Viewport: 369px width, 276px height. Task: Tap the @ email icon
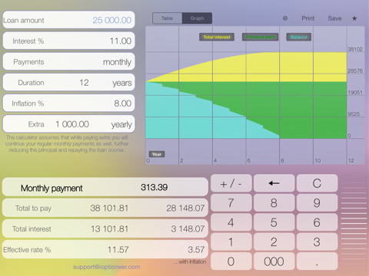click(x=285, y=18)
